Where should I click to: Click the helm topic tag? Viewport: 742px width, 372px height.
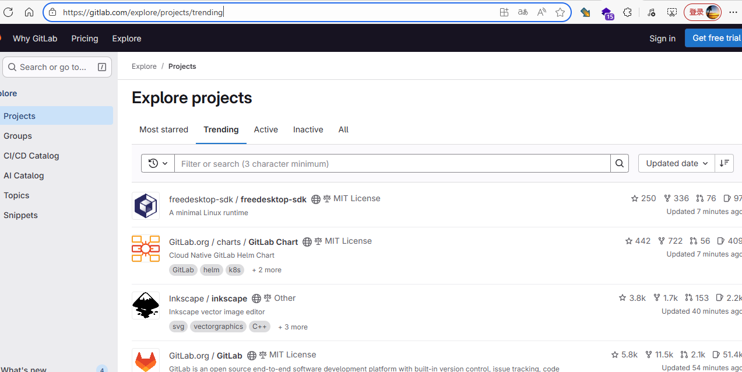point(212,270)
